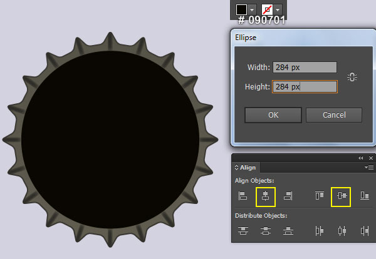Switch to the Align panel tab
This screenshot has width=376, height=259.
(248, 167)
